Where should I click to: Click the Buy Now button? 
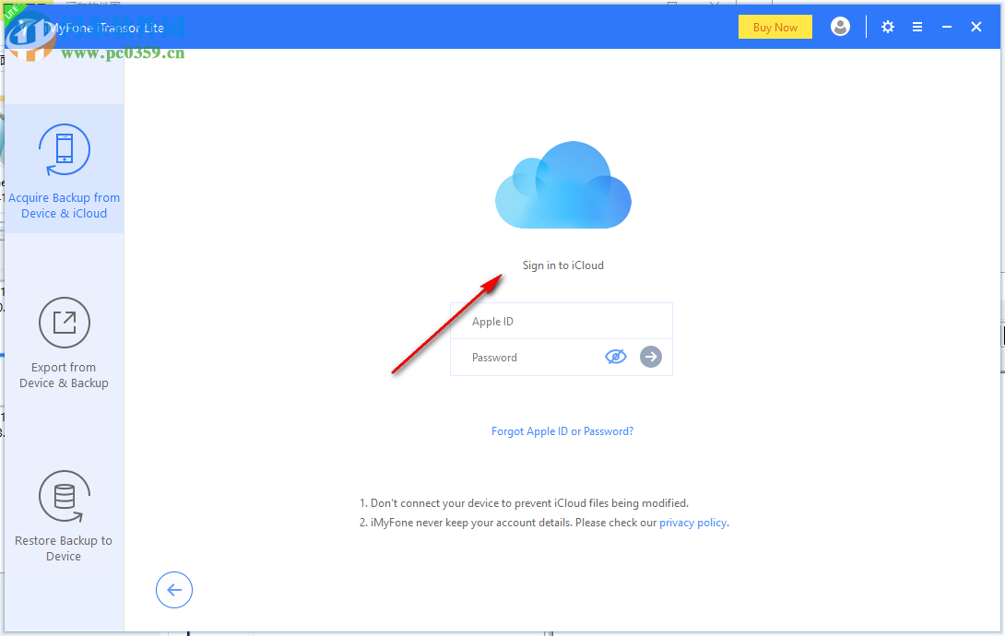(774, 27)
